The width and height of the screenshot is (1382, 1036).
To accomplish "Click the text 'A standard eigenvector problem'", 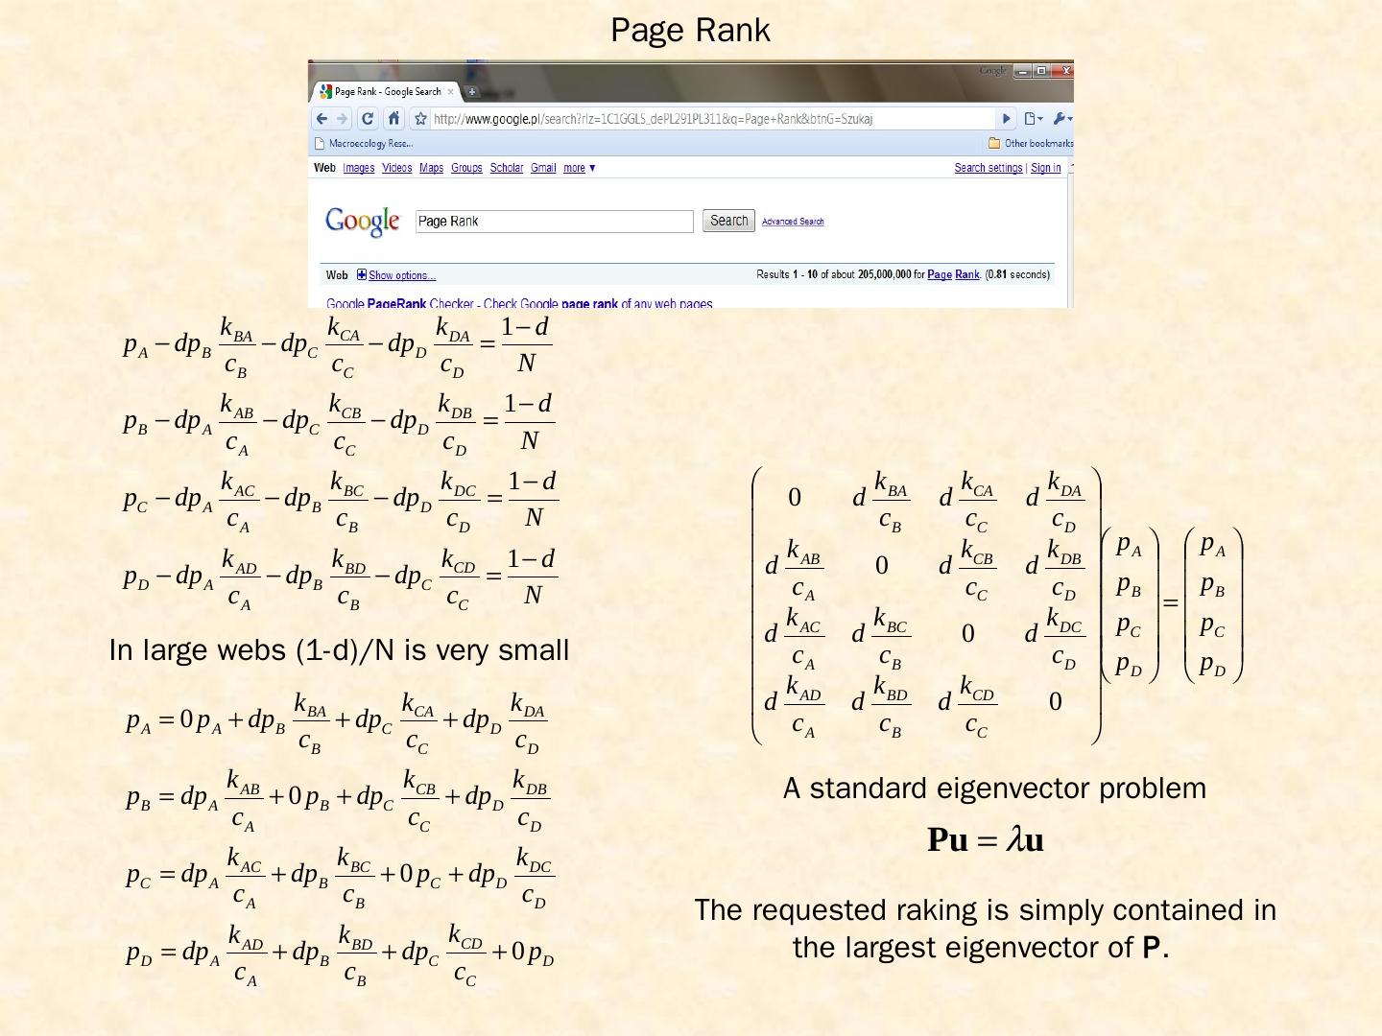I will click(x=994, y=789).
